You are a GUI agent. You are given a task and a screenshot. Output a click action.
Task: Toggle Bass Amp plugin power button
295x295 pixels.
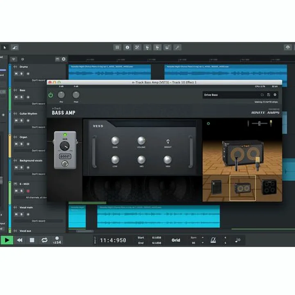[51, 95]
